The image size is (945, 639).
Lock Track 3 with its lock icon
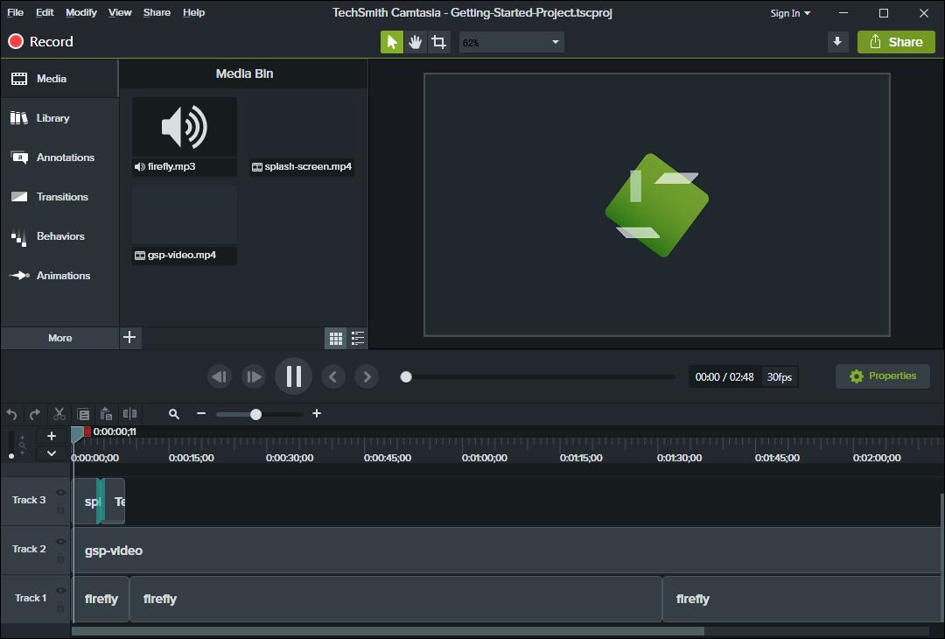tap(60, 510)
